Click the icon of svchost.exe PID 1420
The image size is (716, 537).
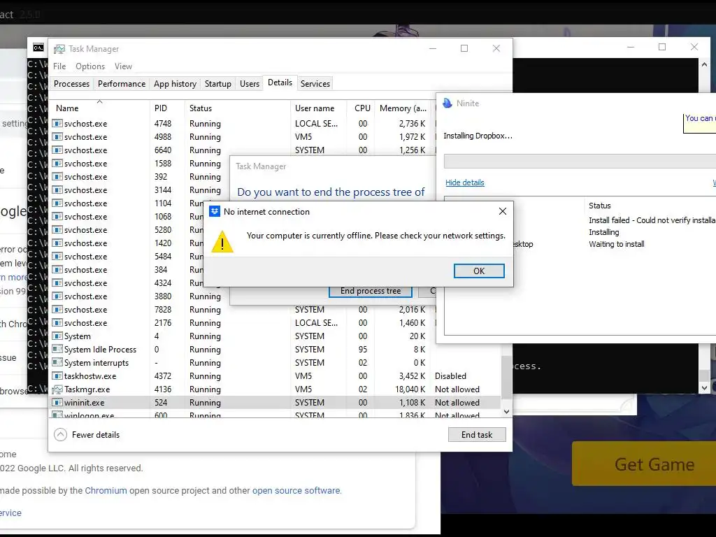click(x=57, y=243)
